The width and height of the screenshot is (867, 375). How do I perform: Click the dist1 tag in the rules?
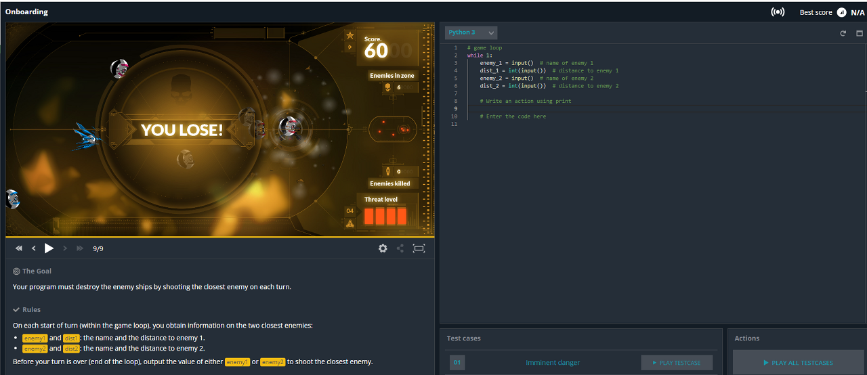click(72, 338)
